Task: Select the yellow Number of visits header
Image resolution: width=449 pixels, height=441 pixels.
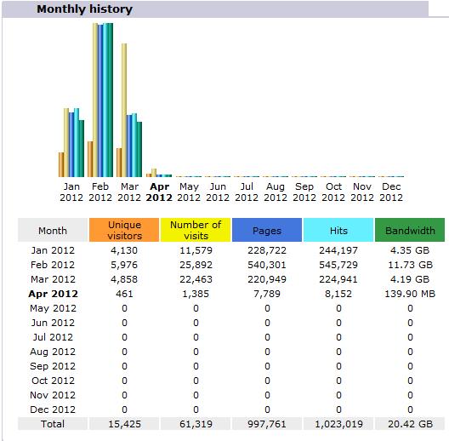Action: click(196, 230)
